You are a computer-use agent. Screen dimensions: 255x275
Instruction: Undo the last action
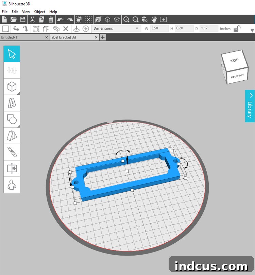click(60, 20)
